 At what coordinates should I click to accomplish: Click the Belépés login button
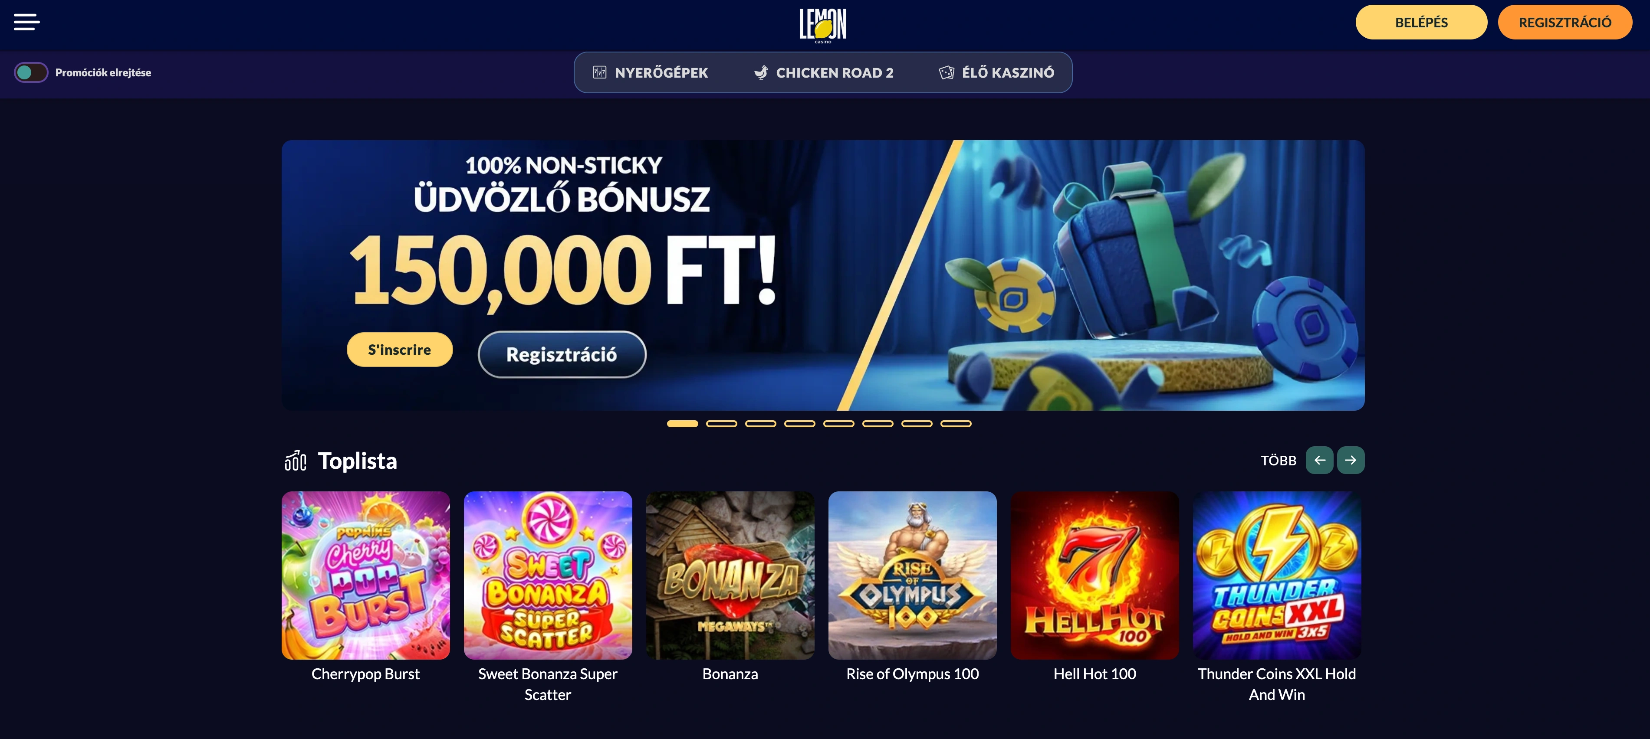(x=1421, y=23)
